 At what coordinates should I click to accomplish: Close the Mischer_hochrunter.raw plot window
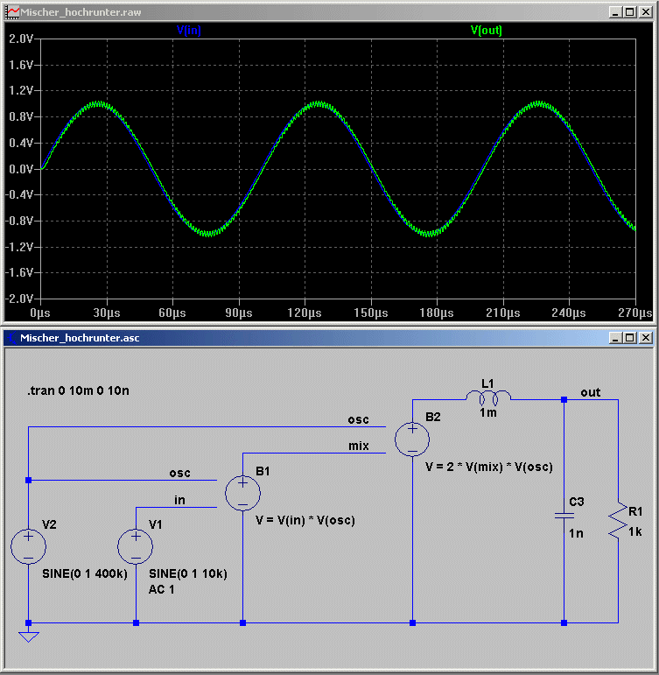coord(646,12)
